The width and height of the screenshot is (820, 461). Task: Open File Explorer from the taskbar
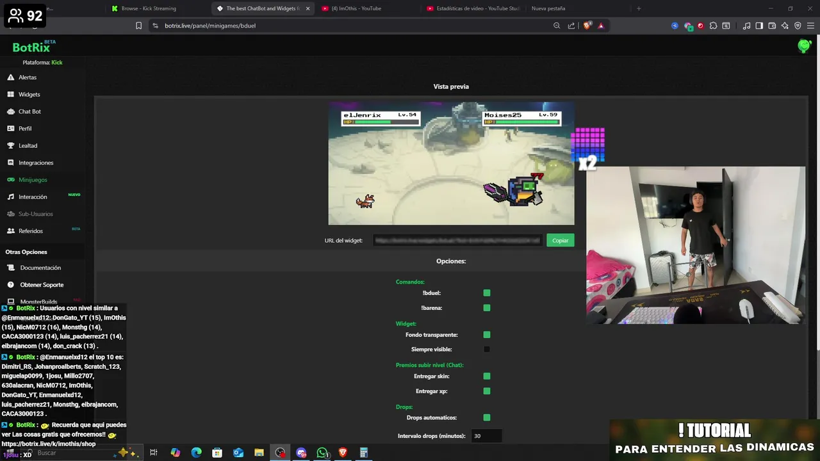259,453
